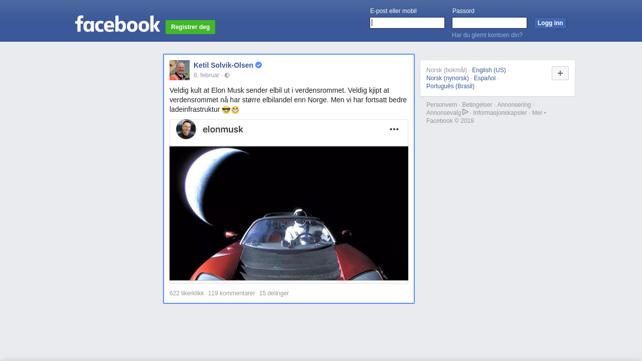Open the Tesla Roadster in space photo

coord(289,201)
